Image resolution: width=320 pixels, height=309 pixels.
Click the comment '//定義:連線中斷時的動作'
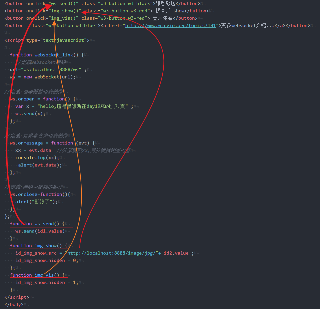click(x=33, y=187)
